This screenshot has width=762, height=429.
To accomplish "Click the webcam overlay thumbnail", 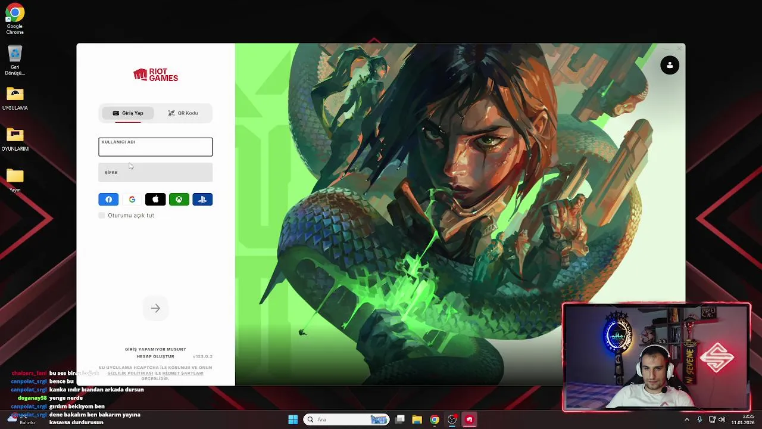I will pyautogui.click(x=657, y=357).
